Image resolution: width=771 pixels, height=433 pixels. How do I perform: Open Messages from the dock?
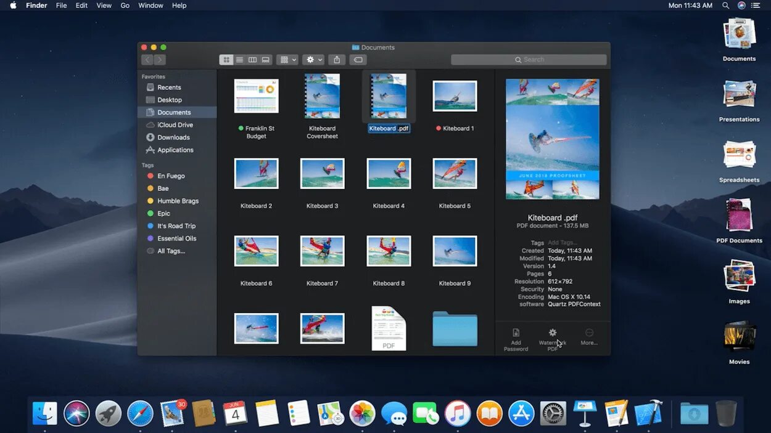(394, 413)
